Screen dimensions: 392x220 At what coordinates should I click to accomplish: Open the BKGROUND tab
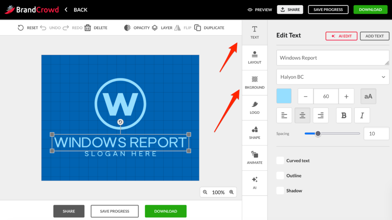pyautogui.click(x=255, y=83)
